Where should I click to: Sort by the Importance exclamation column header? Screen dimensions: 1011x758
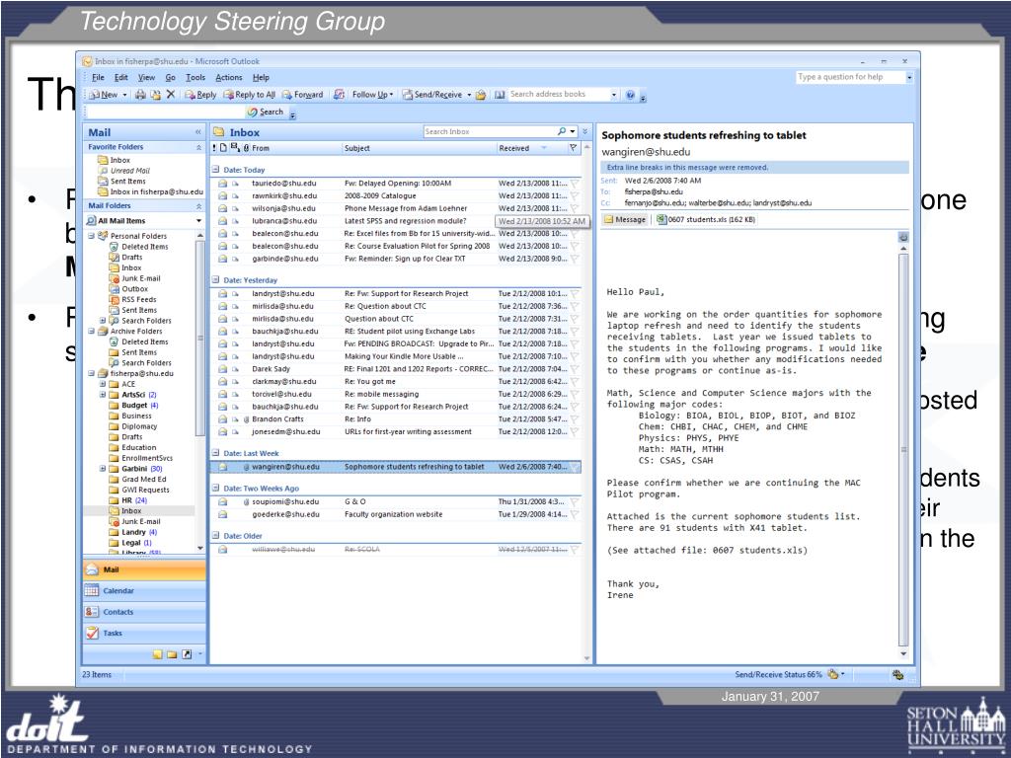point(214,148)
